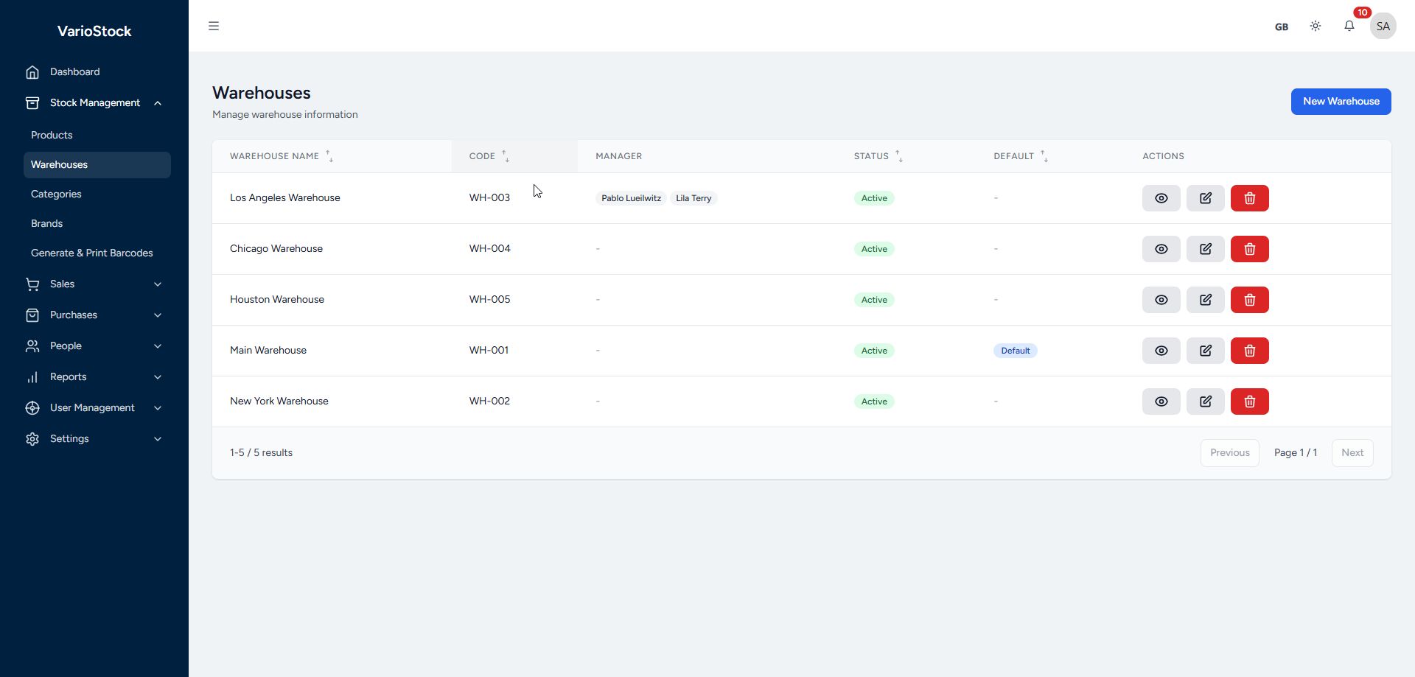1415x677 pixels.
Task: Expand the User Management chevron
Action: point(158,408)
